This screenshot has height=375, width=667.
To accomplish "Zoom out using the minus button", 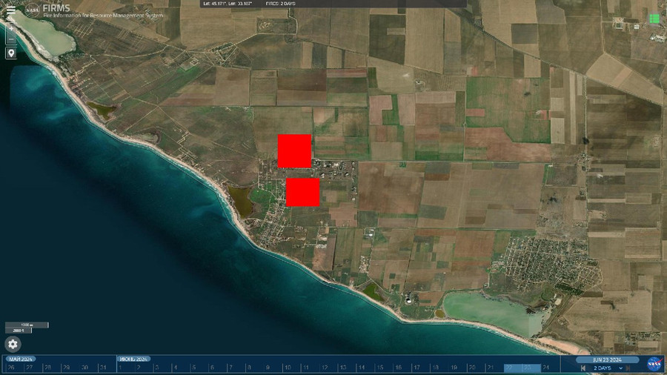I will 11,38.
